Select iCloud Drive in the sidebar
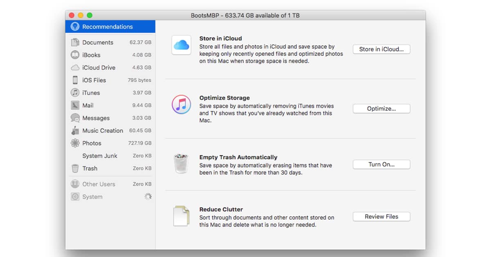Screen dimensions: 491x257 pos(99,68)
